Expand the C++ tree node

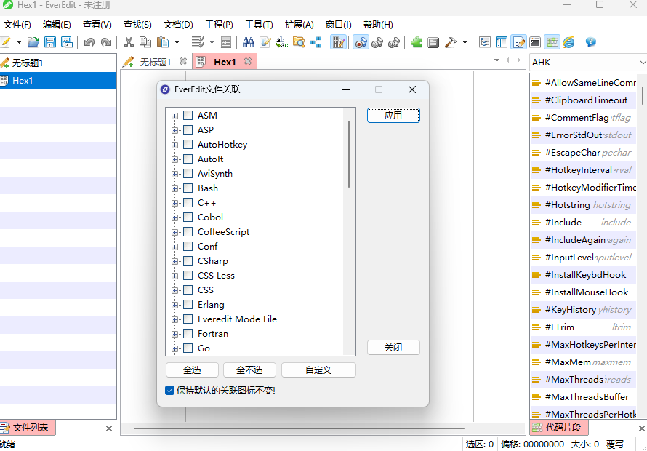pos(174,203)
